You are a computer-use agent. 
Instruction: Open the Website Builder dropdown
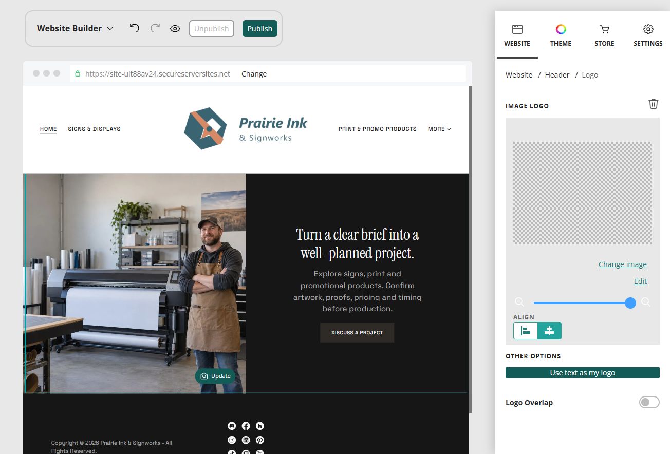[75, 28]
